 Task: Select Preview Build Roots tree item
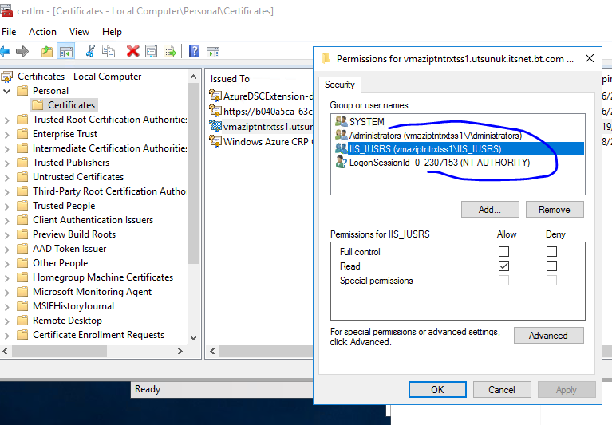click(74, 234)
